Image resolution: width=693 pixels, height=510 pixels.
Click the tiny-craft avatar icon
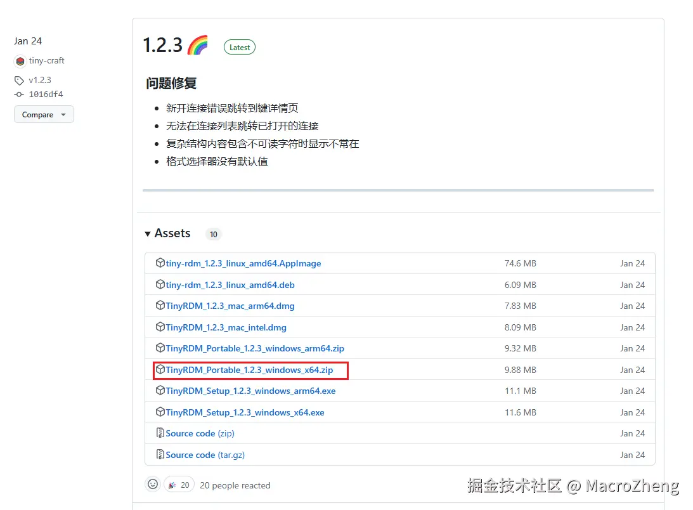[20, 61]
